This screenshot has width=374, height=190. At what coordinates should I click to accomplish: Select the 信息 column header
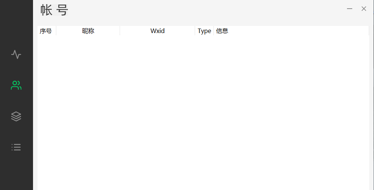[x=222, y=31]
